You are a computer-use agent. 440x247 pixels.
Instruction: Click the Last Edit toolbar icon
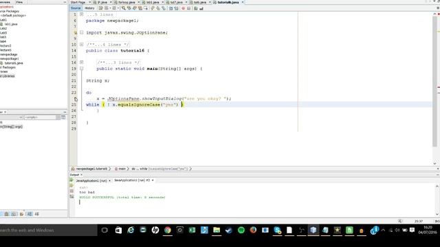coord(101,8)
